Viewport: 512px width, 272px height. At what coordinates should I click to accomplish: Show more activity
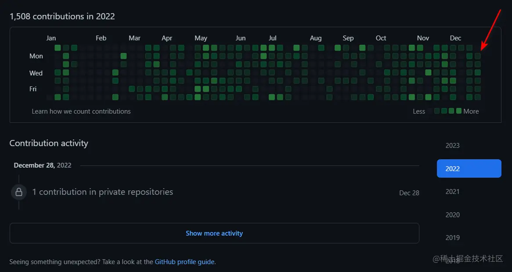214,233
